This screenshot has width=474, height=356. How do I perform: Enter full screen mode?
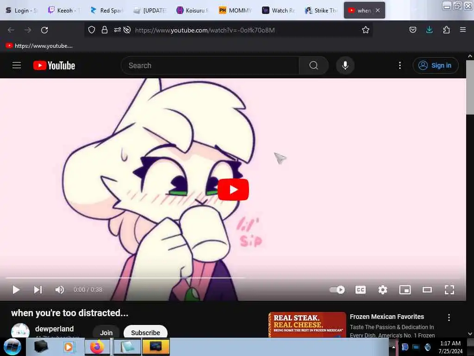[x=449, y=290]
